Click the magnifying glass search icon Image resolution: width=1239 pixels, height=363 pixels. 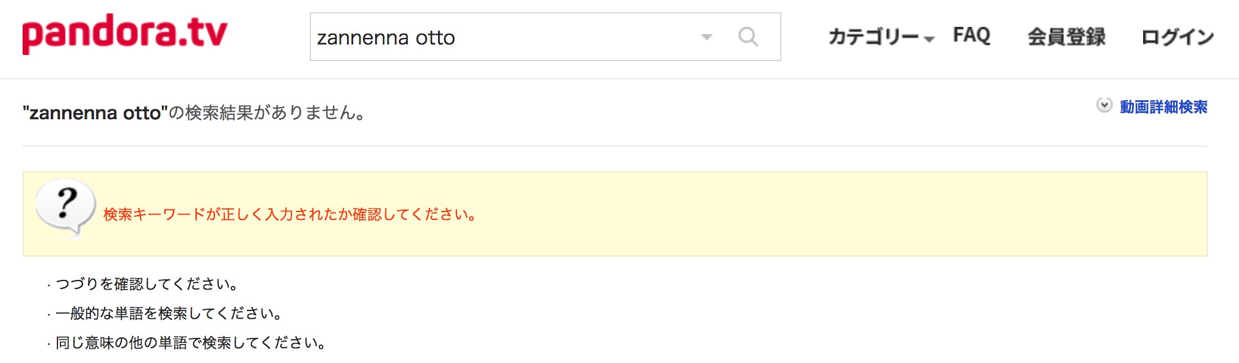[748, 37]
